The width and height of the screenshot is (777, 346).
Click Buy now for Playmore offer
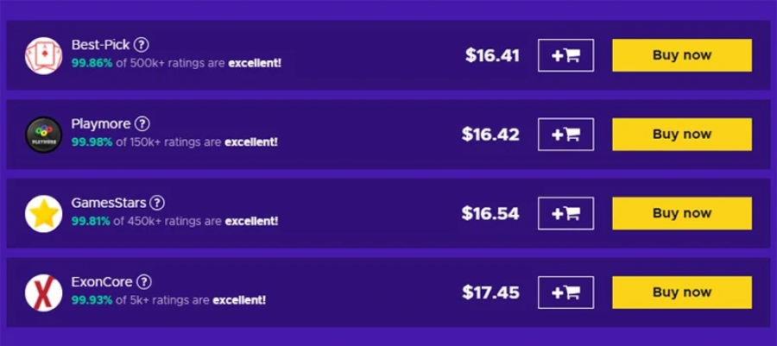[682, 134]
